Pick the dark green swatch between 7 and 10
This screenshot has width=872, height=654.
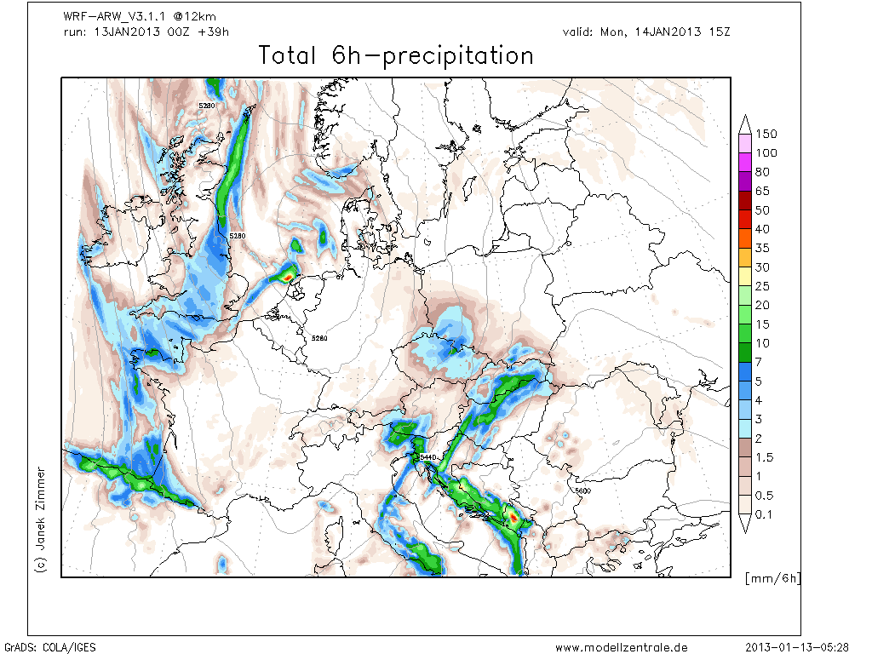[x=745, y=353]
